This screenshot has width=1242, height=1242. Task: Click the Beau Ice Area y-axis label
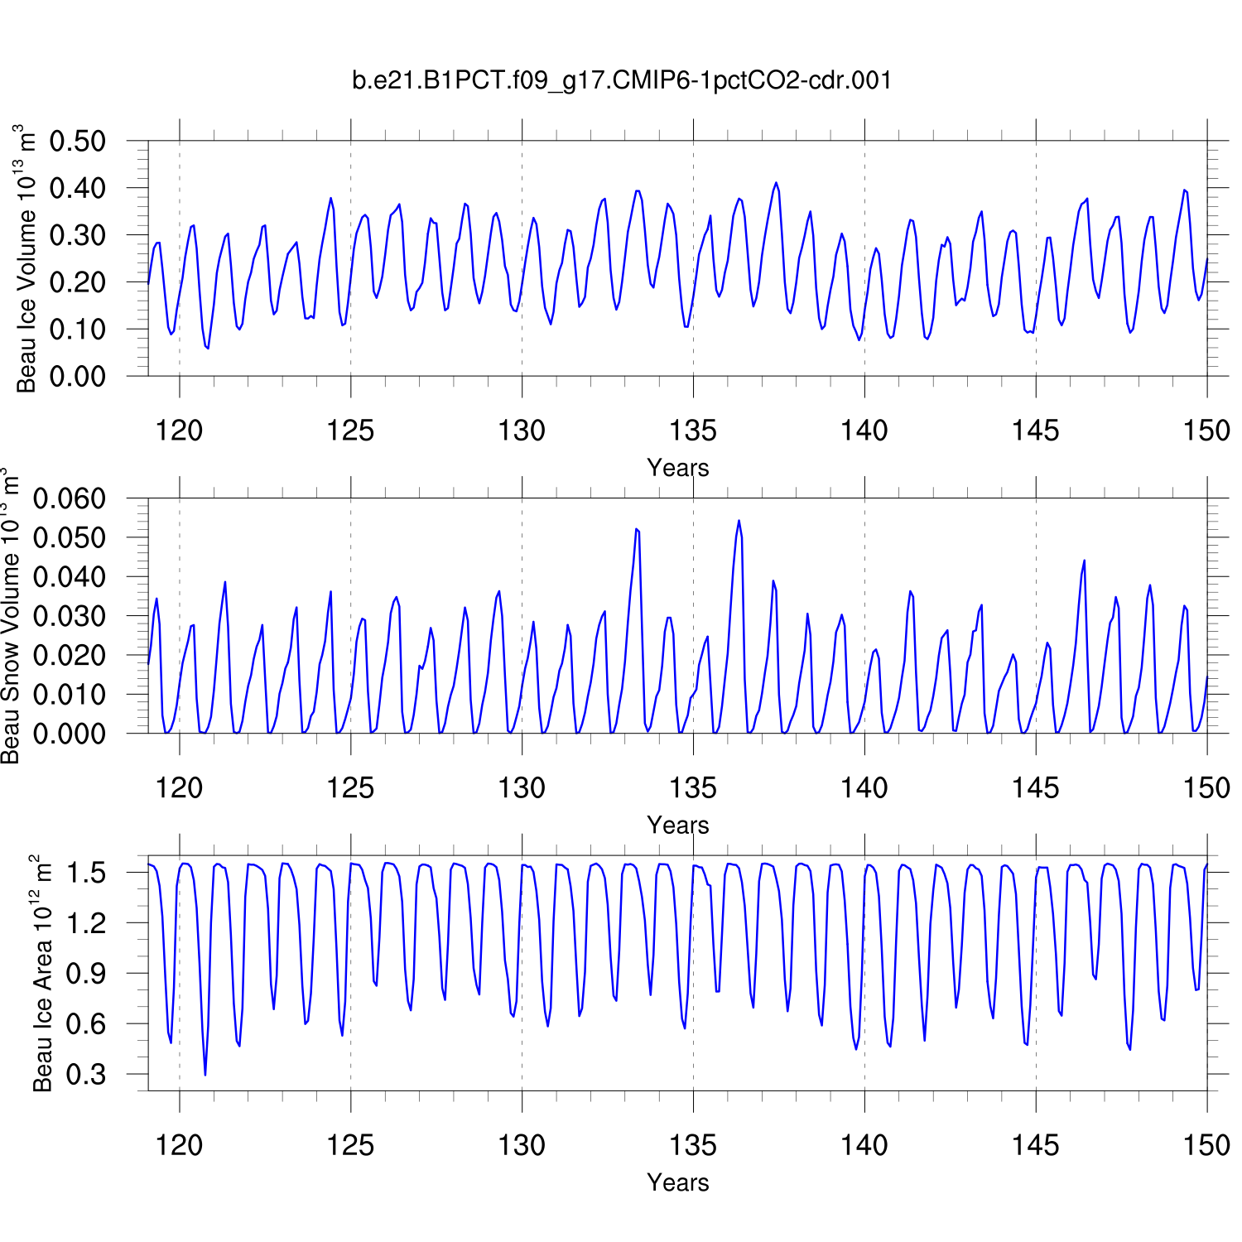(x=42, y=973)
